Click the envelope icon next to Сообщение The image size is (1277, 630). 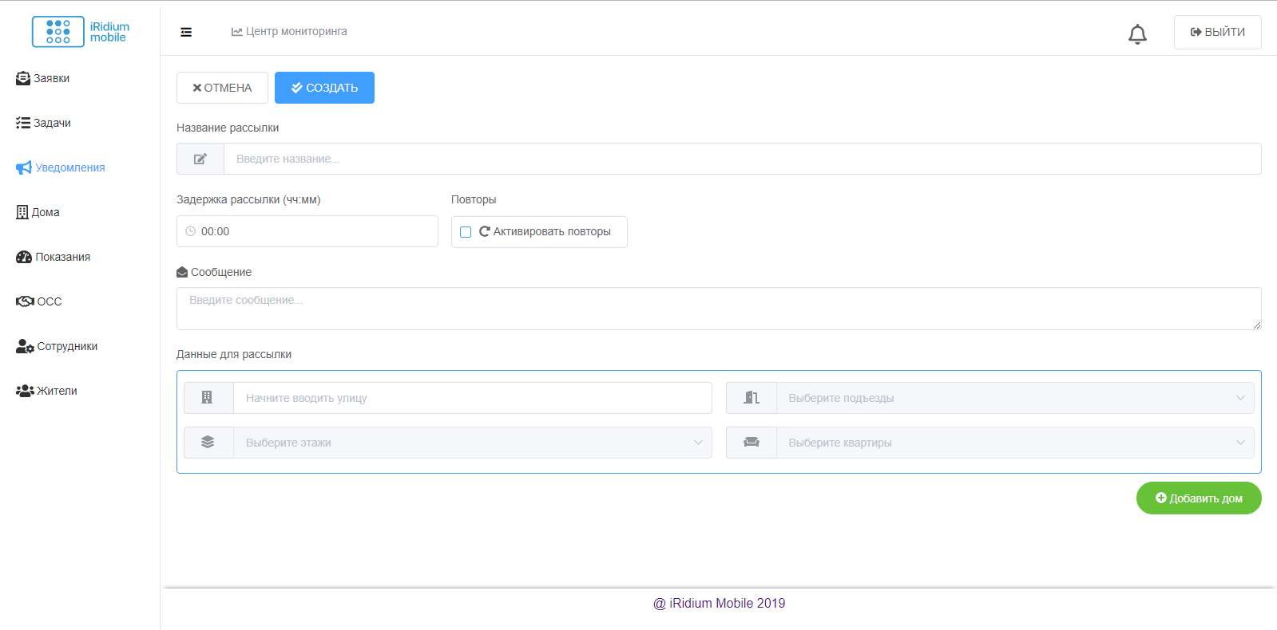point(182,272)
